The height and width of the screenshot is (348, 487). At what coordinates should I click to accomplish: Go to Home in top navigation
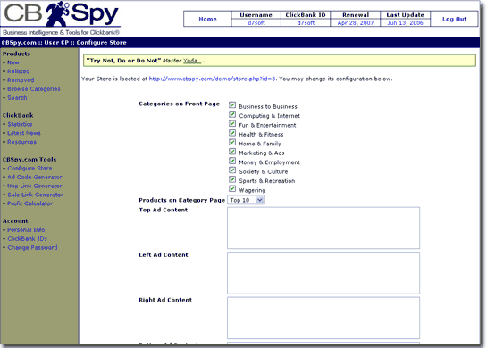tap(207, 19)
